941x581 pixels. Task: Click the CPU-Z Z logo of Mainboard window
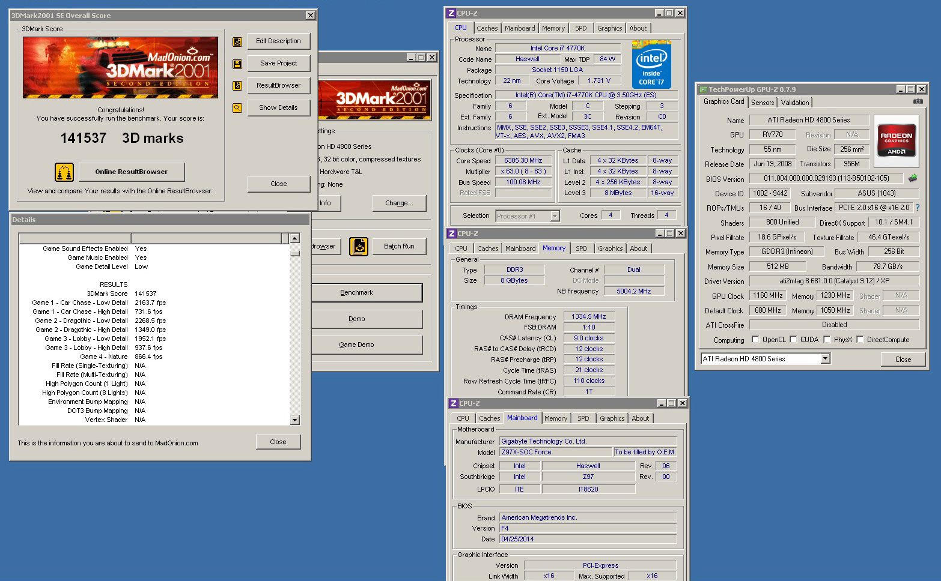[454, 403]
